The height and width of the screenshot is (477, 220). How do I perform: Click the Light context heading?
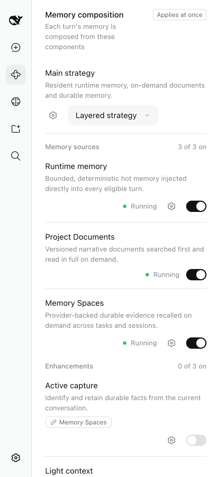(69, 471)
